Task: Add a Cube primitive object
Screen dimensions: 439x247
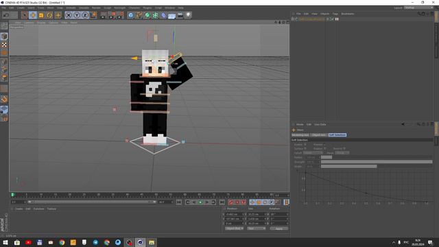Action: [x=131, y=15]
